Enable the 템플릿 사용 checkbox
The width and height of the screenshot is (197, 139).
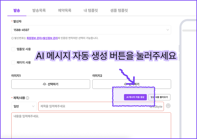[13, 49]
